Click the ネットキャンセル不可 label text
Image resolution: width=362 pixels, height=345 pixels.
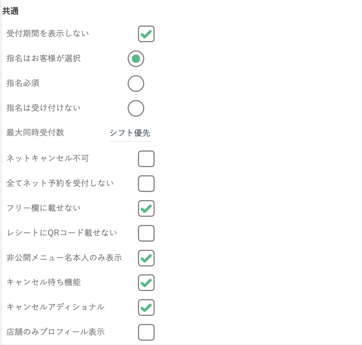pyautogui.click(x=47, y=158)
